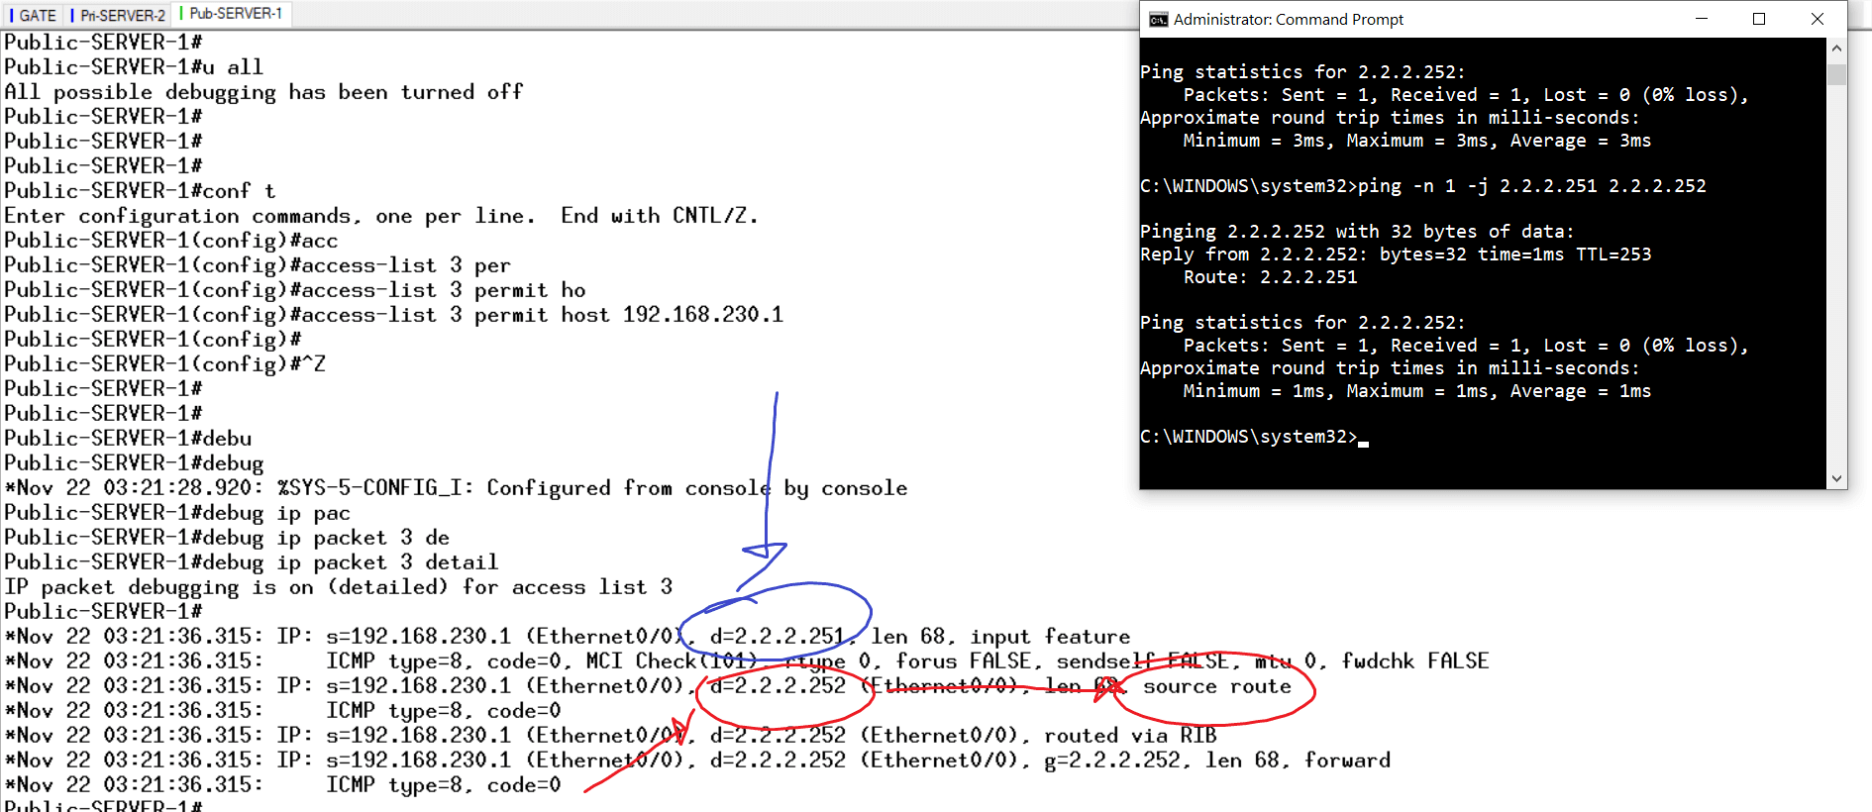The width and height of the screenshot is (1872, 812).
Task: Click the 'Public-SERVER-1(config)#acc' line
Action: [170, 241]
